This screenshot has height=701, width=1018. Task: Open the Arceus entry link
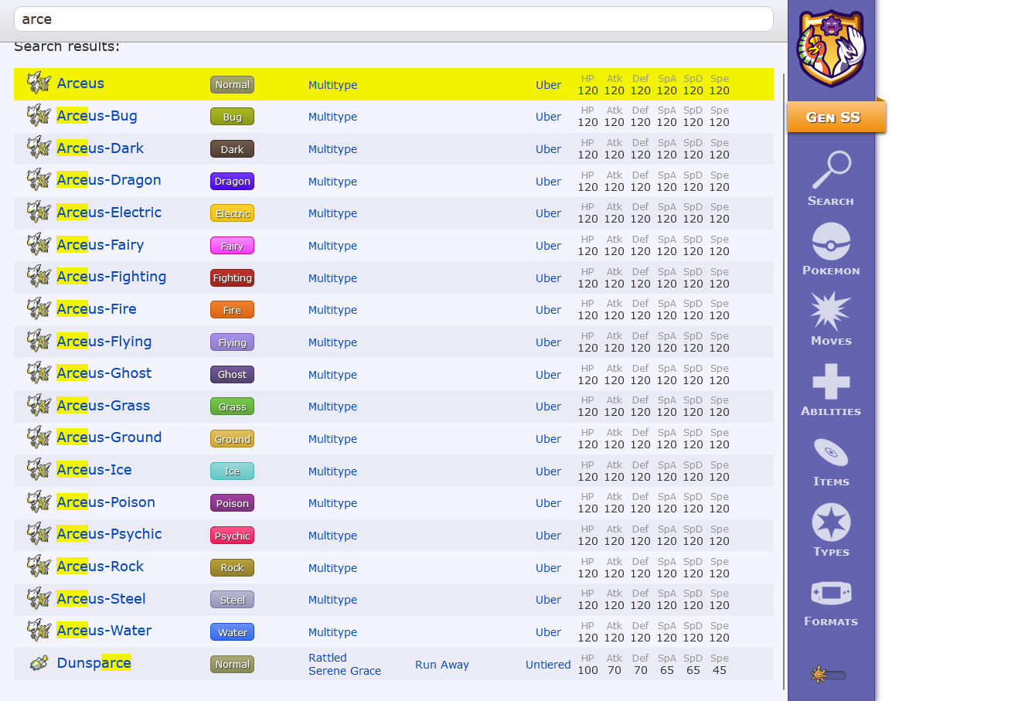pos(80,83)
